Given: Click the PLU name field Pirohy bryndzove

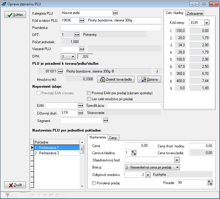Looking at the screenshot, I should (x=124, y=20).
